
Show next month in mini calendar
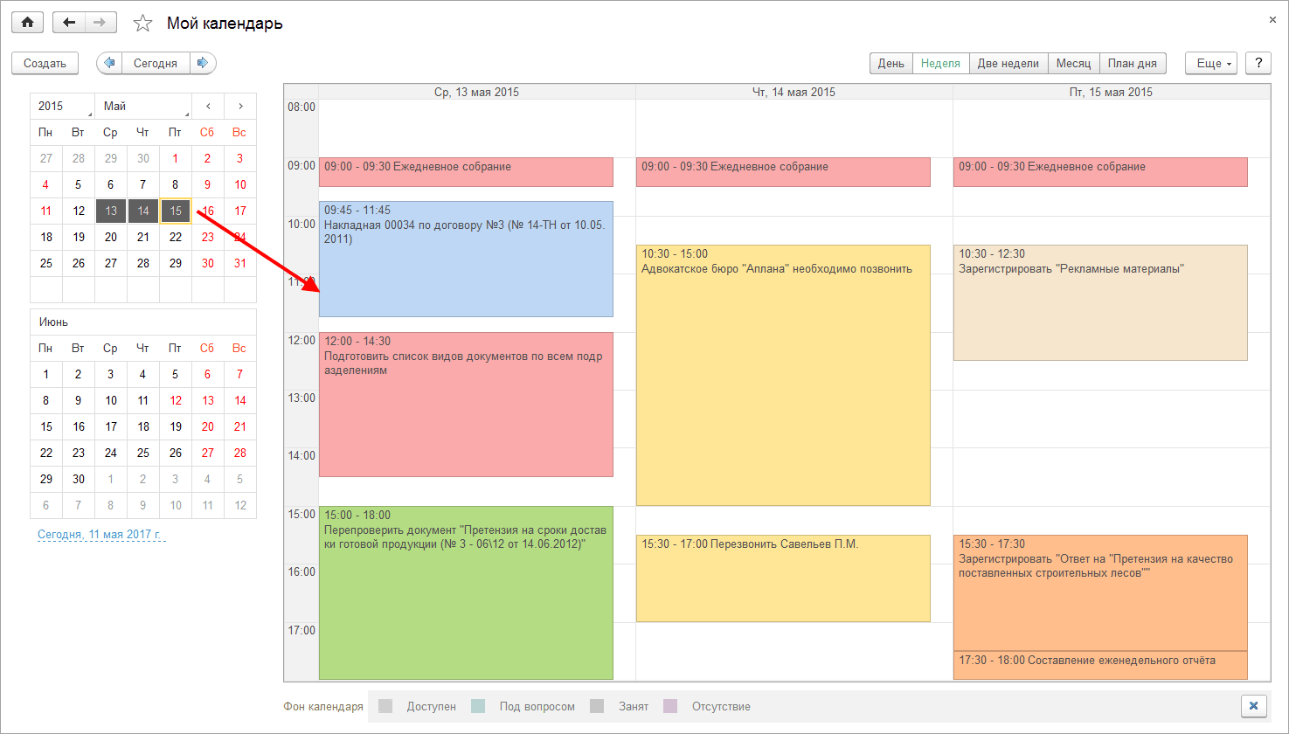(x=240, y=106)
